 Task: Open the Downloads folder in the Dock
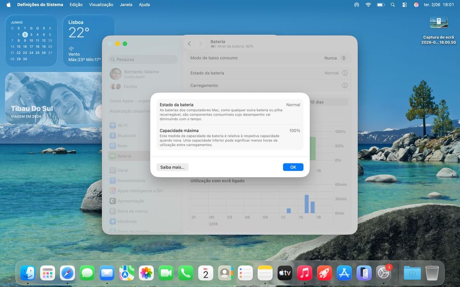click(x=412, y=273)
